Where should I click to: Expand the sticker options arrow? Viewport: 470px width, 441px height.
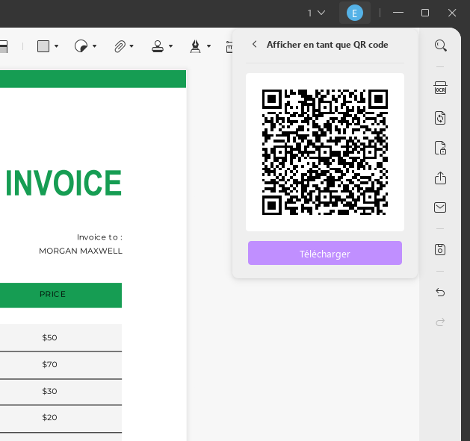coord(94,46)
